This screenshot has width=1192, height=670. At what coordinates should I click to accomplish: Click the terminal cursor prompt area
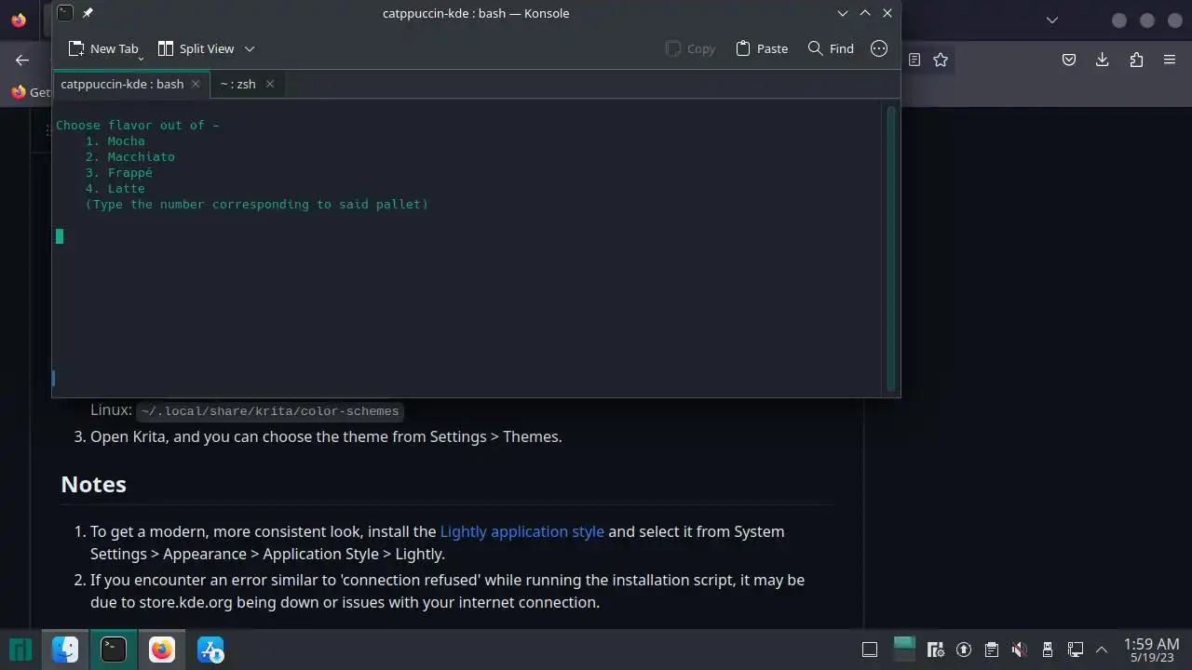click(x=60, y=236)
